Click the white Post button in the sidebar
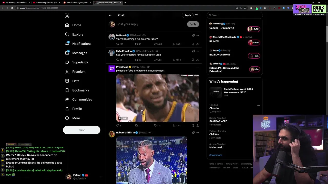The image size is (328, 184). point(81,130)
